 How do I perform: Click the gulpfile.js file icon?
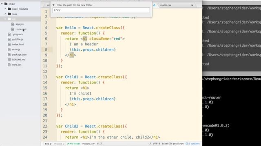tap(9, 39)
